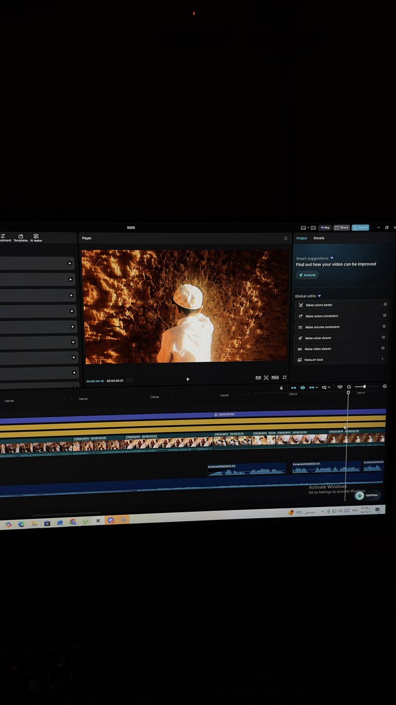Toggle the clip linkage icon

point(312,387)
